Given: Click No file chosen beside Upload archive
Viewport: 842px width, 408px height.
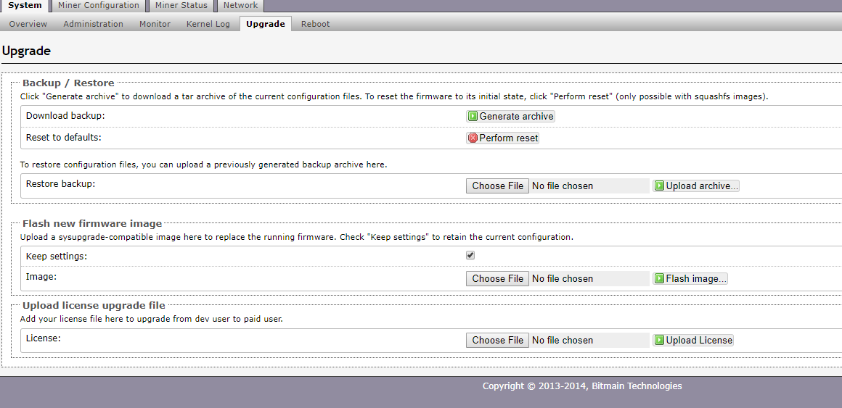Looking at the screenshot, I should tap(563, 186).
